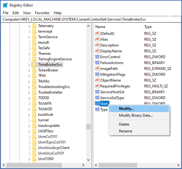Click the Type column header
This screenshot has width=182, height=169.
click(161, 27)
